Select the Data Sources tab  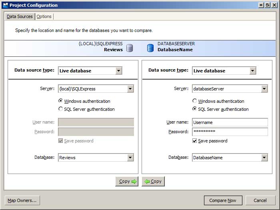20,16
